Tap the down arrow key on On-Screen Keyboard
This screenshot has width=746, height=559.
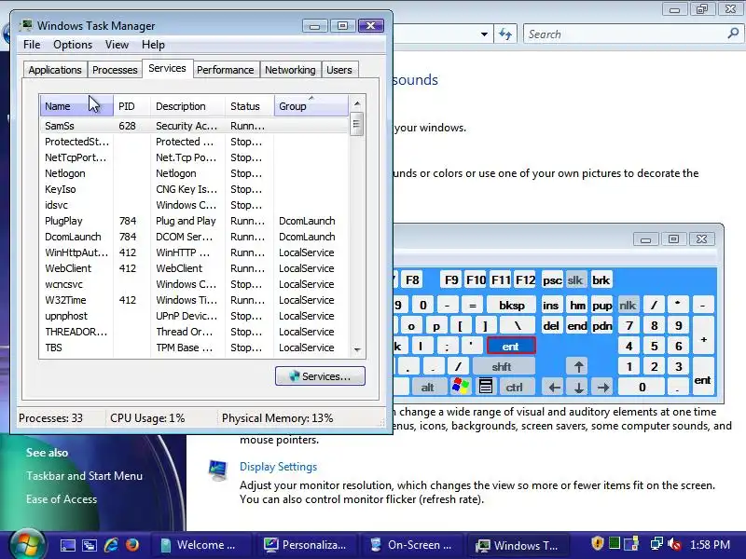coord(578,387)
